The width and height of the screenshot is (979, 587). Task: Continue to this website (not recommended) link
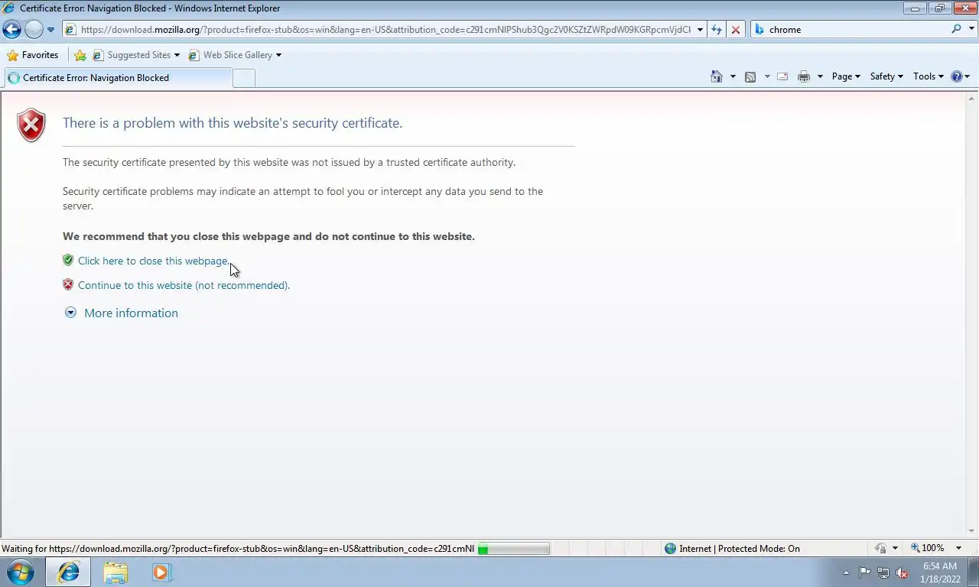184,285
